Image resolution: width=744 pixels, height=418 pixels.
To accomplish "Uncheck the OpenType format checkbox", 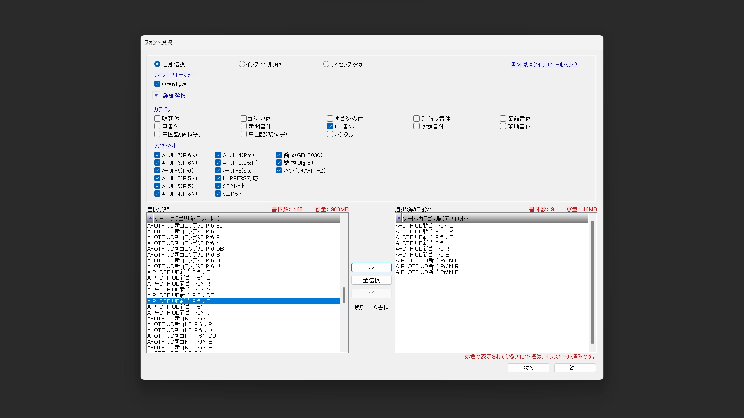I will 157,84.
